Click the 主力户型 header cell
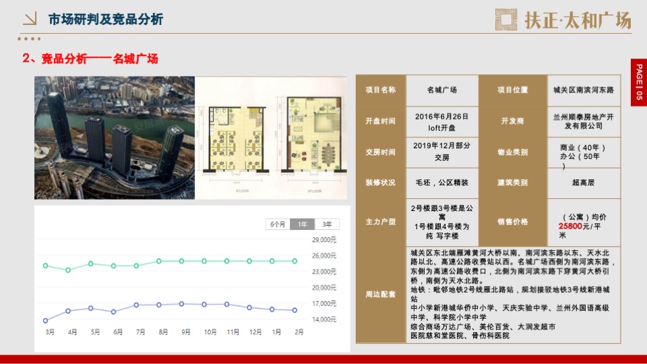Viewport: 647px width, 364px height. pos(380,222)
